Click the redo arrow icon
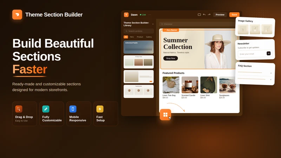Screen dimensions: 281x158 209,14
